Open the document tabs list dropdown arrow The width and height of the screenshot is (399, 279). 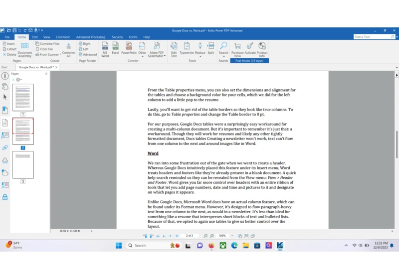pyautogui.click(x=397, y=68)
